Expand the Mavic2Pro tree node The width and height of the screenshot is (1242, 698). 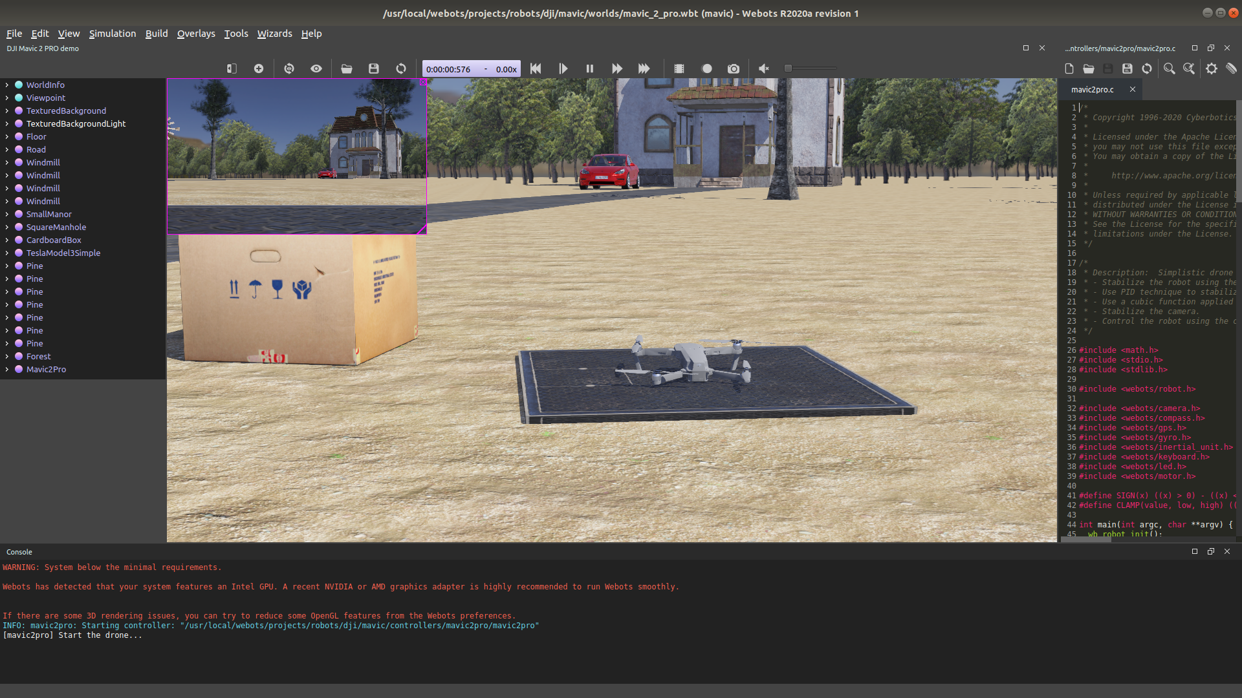7,369
